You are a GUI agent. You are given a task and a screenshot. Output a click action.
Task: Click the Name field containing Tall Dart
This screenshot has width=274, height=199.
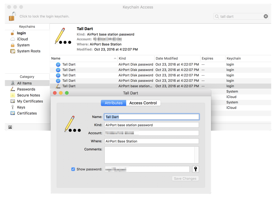[x=152, y=117]
